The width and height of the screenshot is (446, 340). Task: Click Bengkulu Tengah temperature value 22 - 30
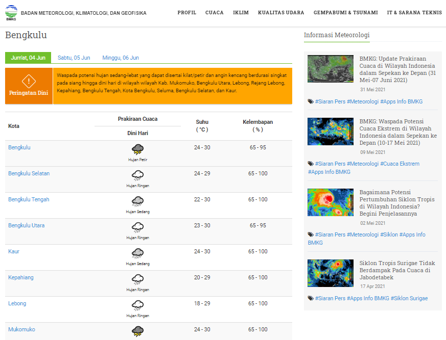(202, 199)
